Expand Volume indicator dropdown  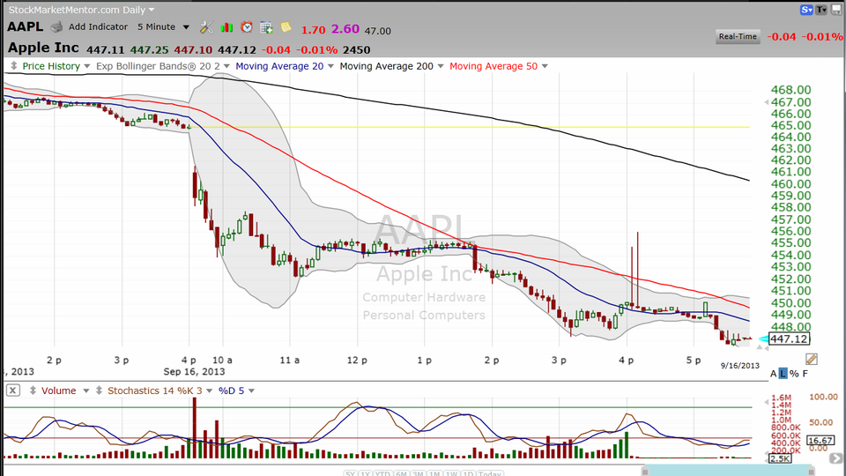(x=85, y=390)
